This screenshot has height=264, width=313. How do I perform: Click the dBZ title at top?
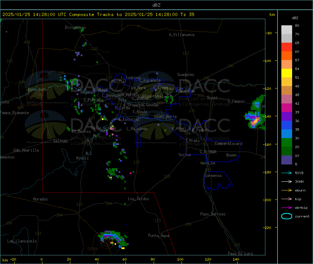[156, 5]
